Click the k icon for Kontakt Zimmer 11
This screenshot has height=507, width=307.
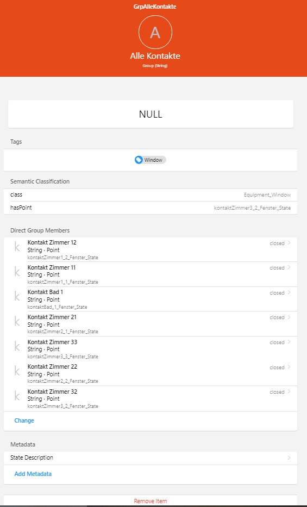17,272
